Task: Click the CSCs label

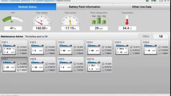Action: (x=146, y=36)
